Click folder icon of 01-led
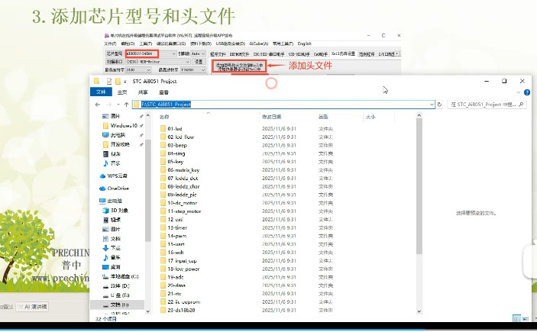Viewport: 537px width, 332px height. point(163,129)
